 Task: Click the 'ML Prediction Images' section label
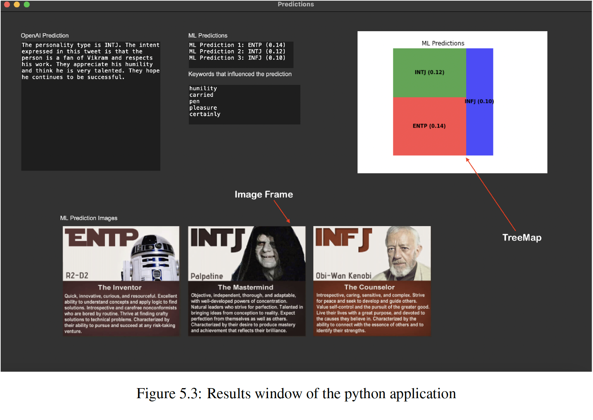click(x=89, y=218)
